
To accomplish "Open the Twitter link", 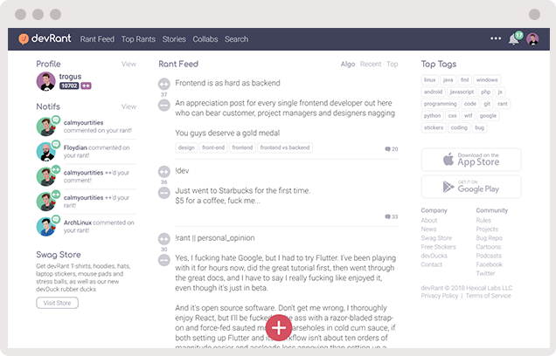I will pos(485,273).
